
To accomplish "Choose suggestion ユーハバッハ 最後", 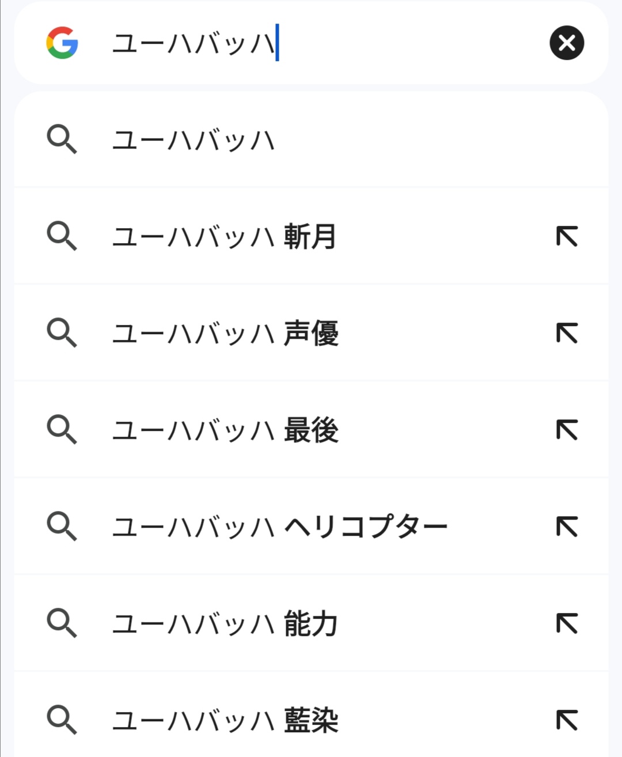I will click(311, 430).
